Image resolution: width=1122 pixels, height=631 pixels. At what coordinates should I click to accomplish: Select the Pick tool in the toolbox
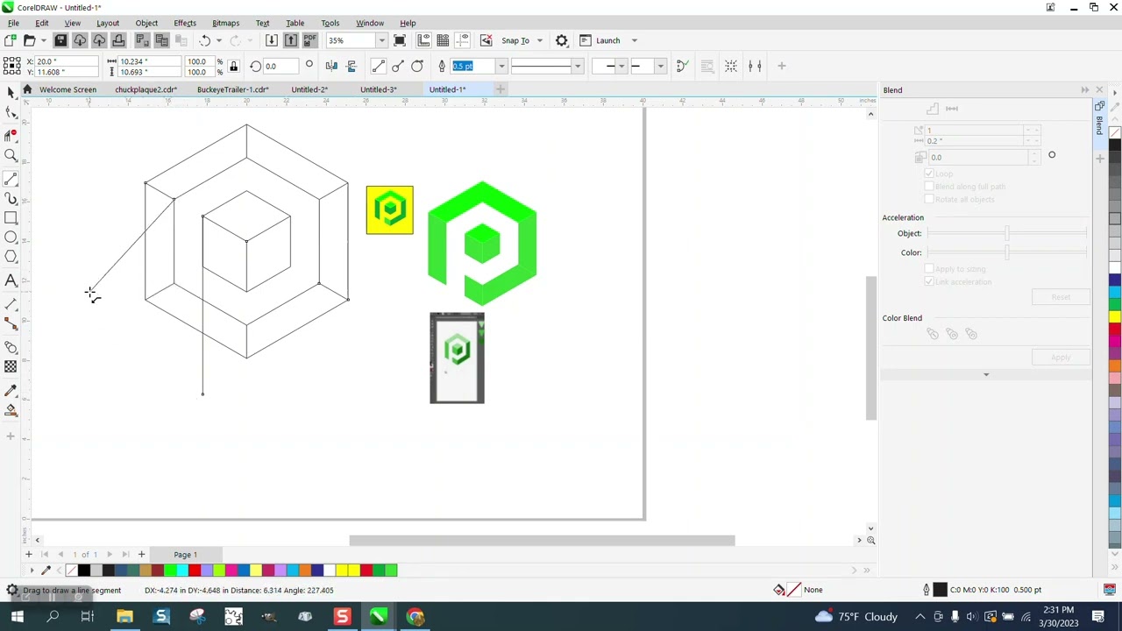(x=11, y=92)
